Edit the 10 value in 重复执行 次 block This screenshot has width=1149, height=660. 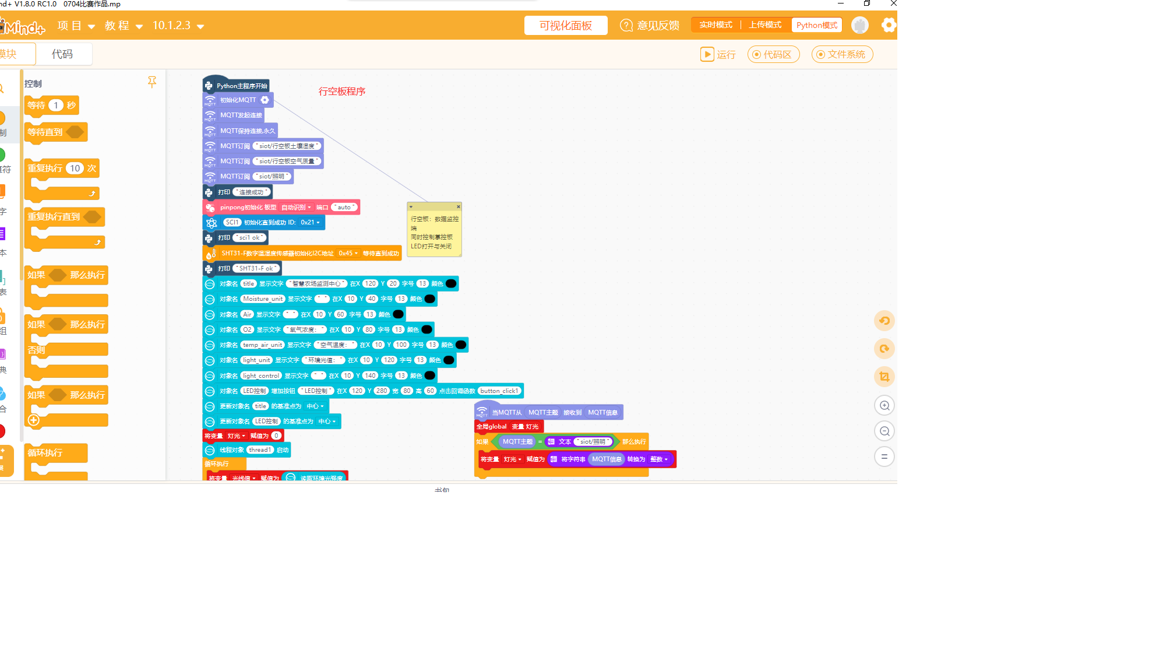point(75,168)
